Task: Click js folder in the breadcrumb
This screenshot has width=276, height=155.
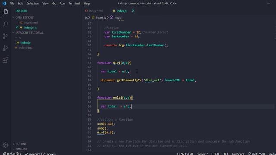Action: 86,17
